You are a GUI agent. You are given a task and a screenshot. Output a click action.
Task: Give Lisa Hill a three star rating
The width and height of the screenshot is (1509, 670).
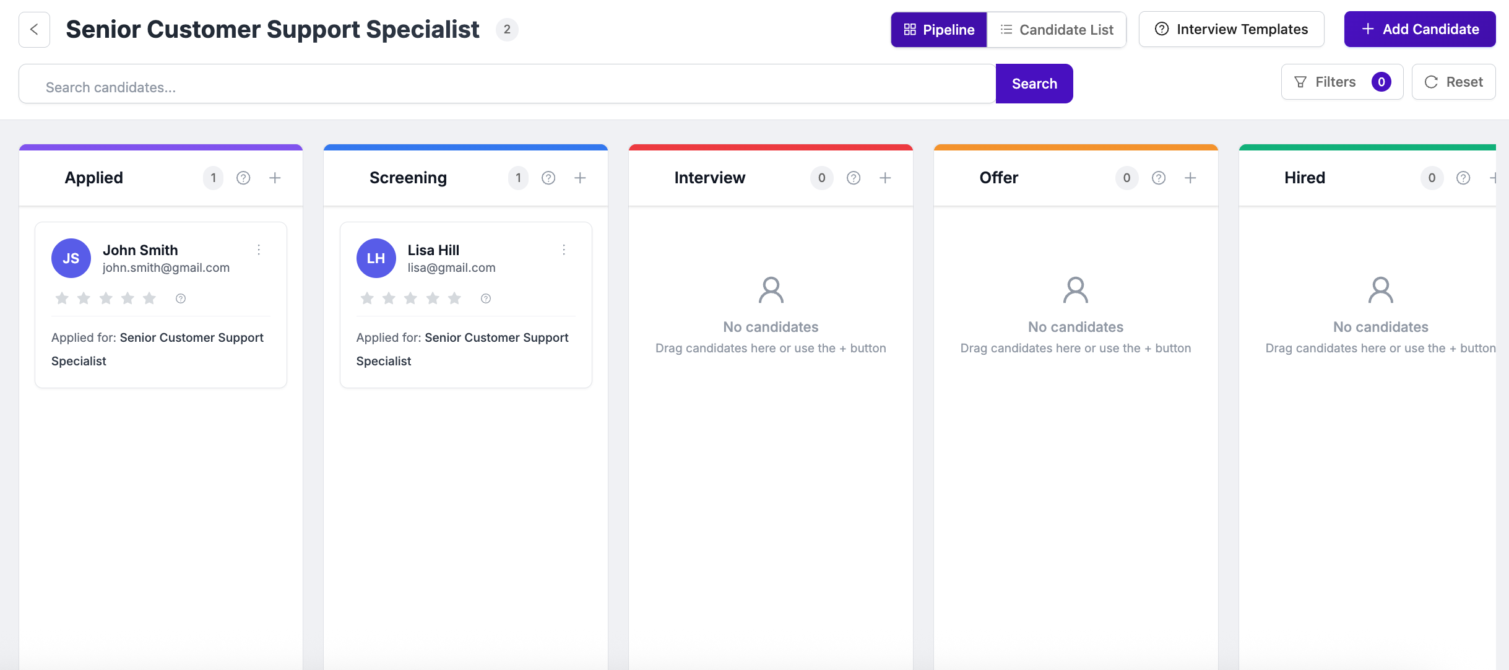[x=410, y=298]
